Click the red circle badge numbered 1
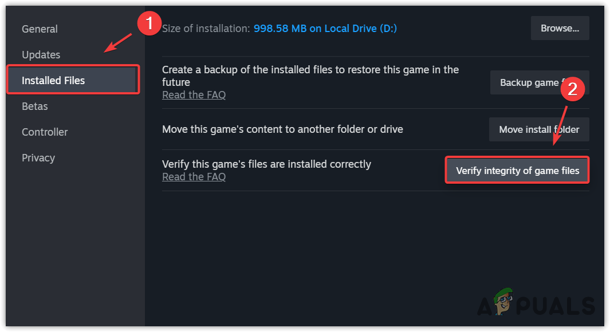Viewport: 610px width, 332px height. 149,24
